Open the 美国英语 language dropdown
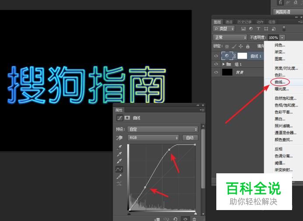The width and height of the screenshot is (303, 221). point(288,12)
